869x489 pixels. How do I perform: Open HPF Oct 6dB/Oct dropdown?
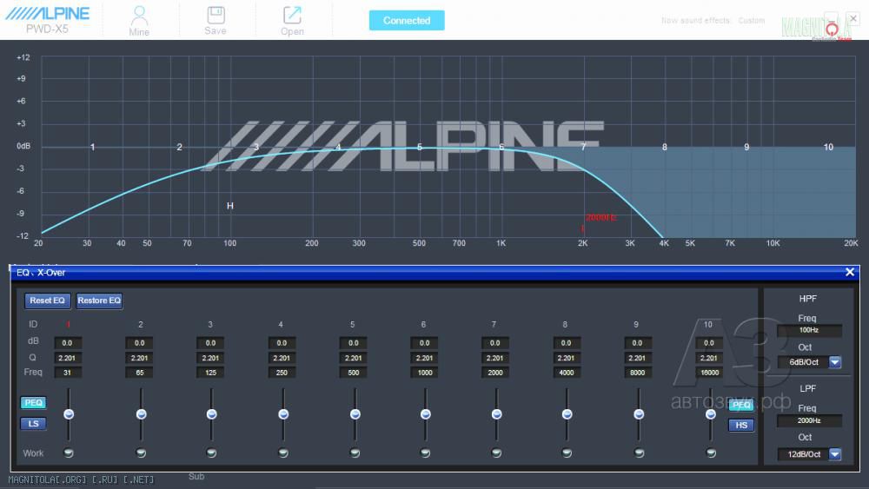tap(834, 362)
